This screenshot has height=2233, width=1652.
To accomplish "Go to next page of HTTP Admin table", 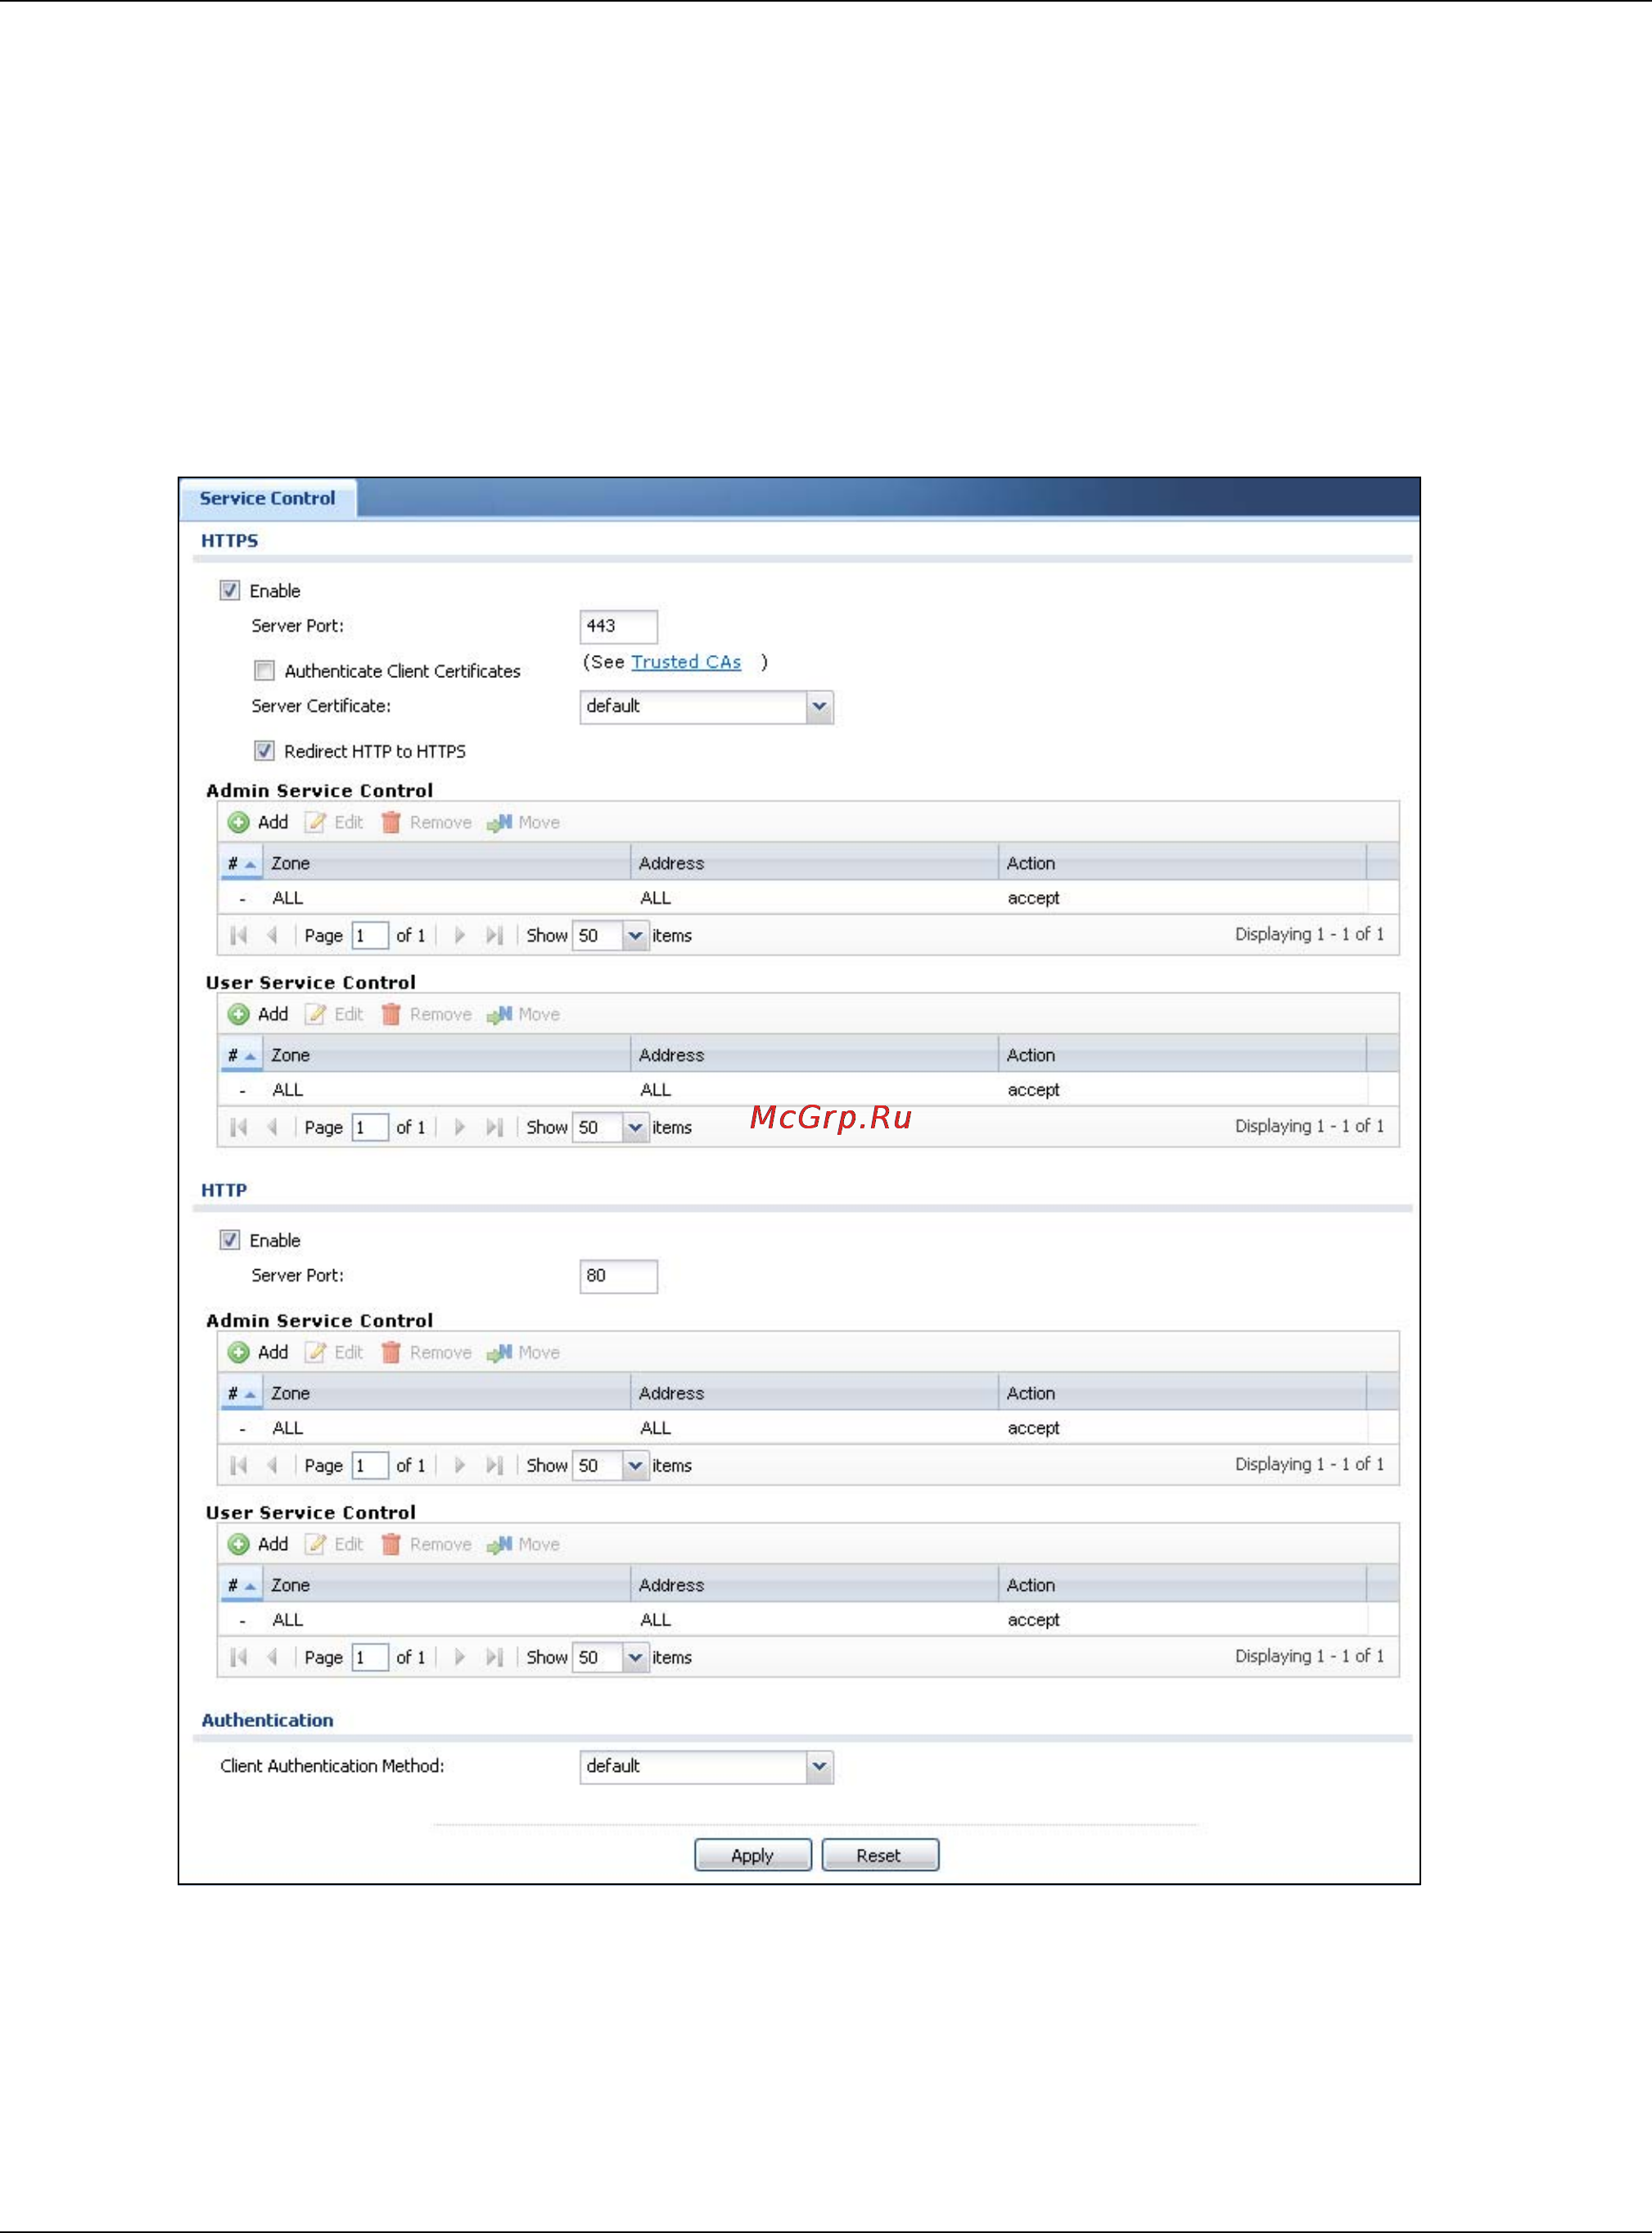I will pyautogui.click(x=459, y=1465).
